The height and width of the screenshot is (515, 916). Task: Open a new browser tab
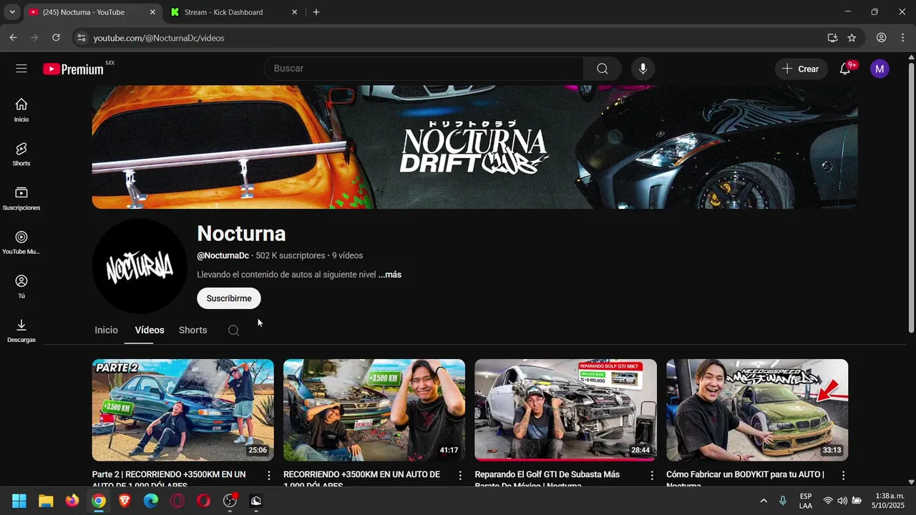[316, 12]
